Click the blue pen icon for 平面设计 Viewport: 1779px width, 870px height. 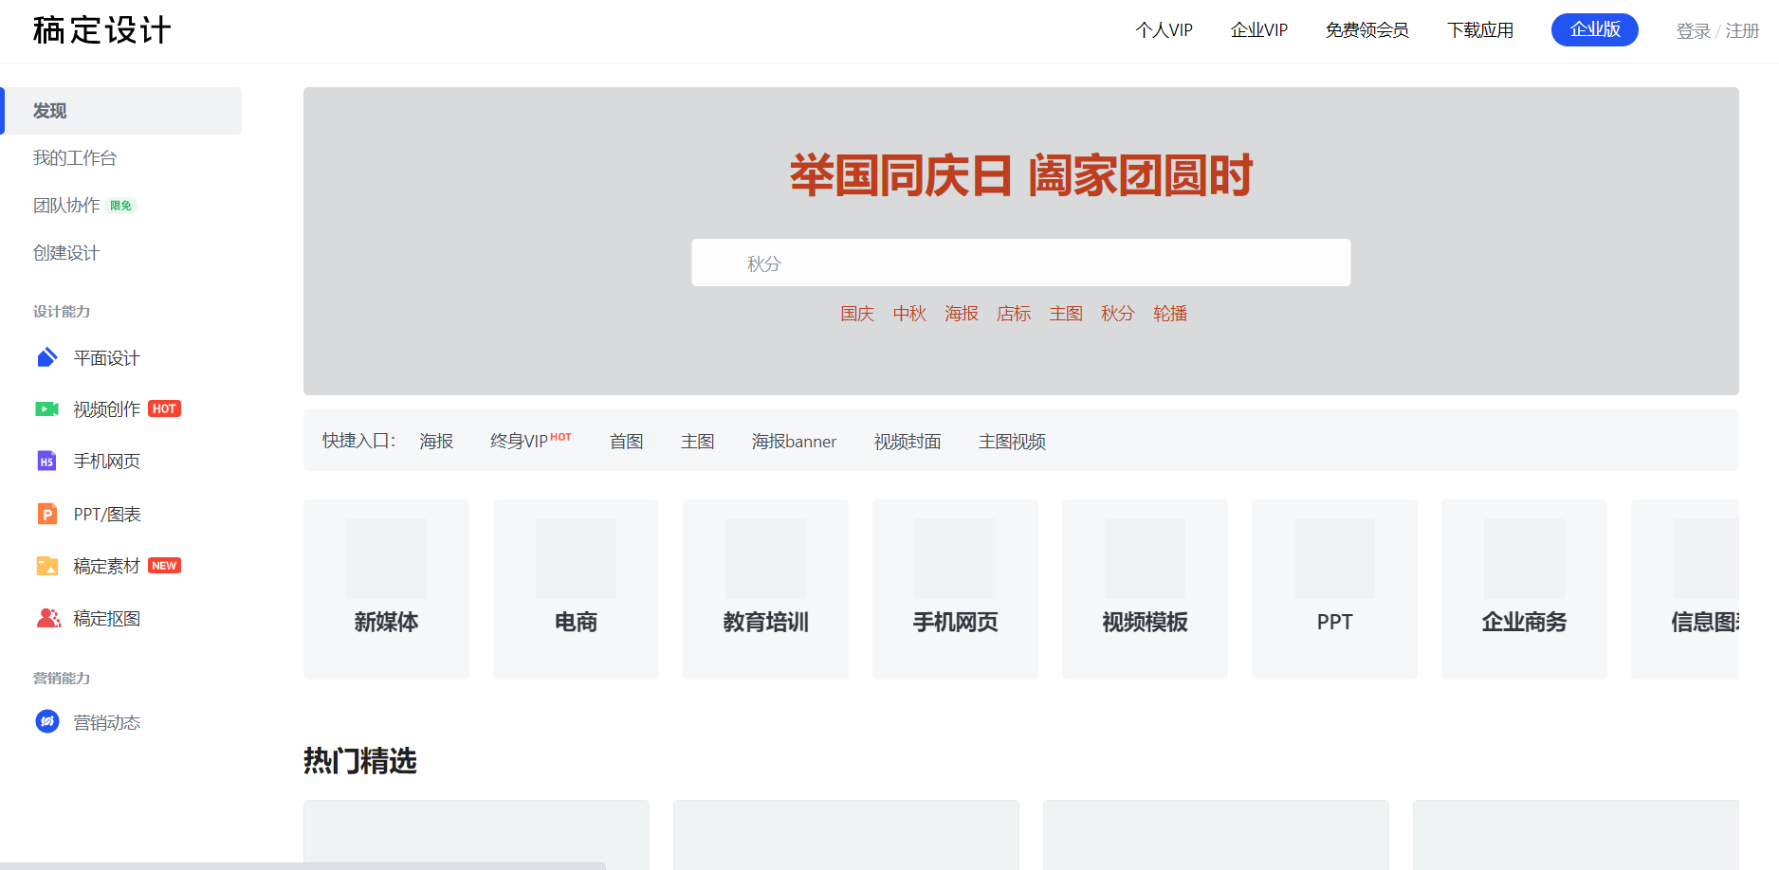(x=46, y=357)
